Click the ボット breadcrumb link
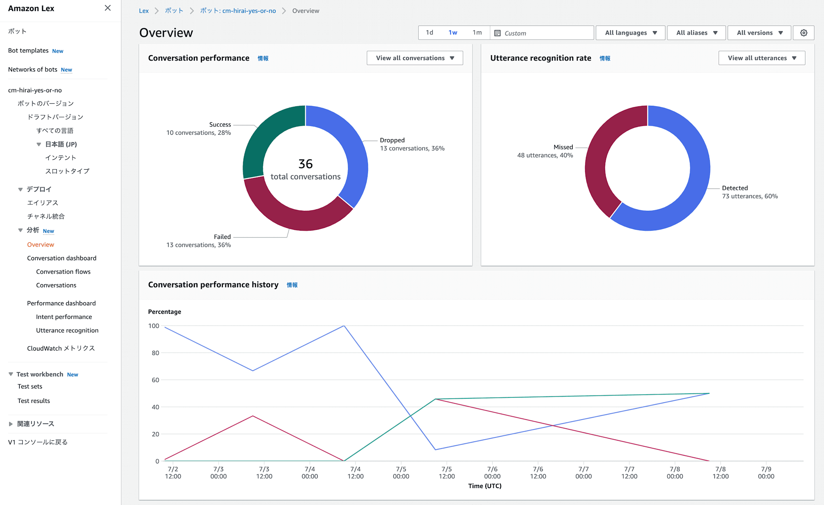The image size is (824, 505). click(x=174, y=11)
